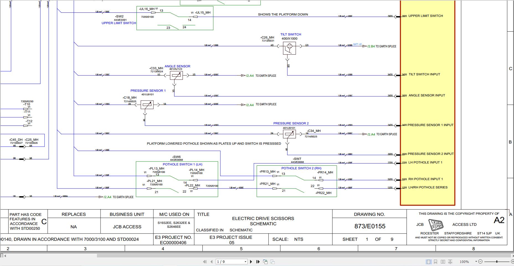Click the ANGLE SENSOR INPUT pin label

tap(427, 95)
